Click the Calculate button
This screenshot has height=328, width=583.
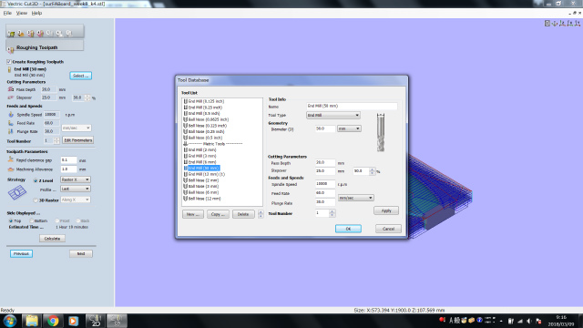coord(52,239)
